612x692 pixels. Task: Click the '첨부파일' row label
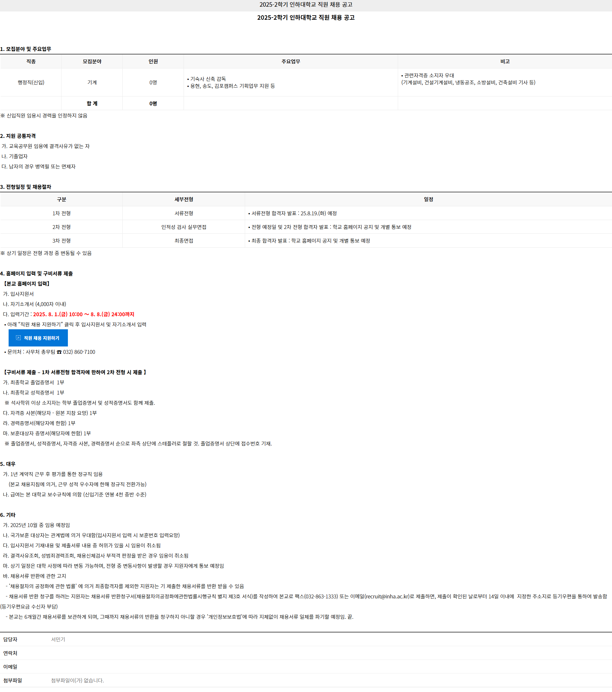point(12,680)
